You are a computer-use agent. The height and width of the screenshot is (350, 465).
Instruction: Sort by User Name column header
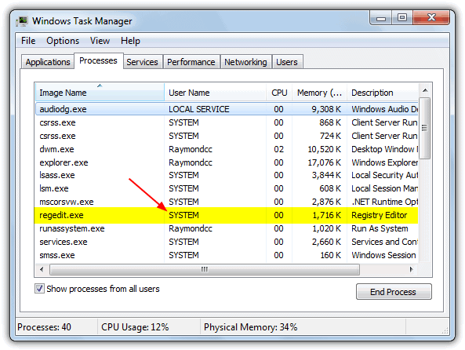tap(215, 93)
